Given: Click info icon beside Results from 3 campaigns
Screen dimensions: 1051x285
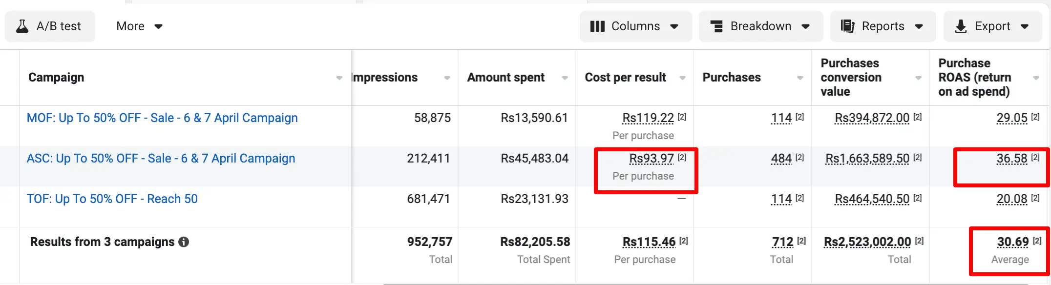Looking at the screenshot, I should tap(184, 242).
